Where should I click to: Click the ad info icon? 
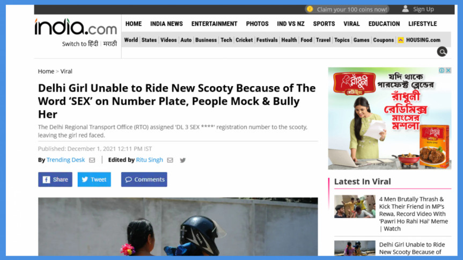pos(442,71)
